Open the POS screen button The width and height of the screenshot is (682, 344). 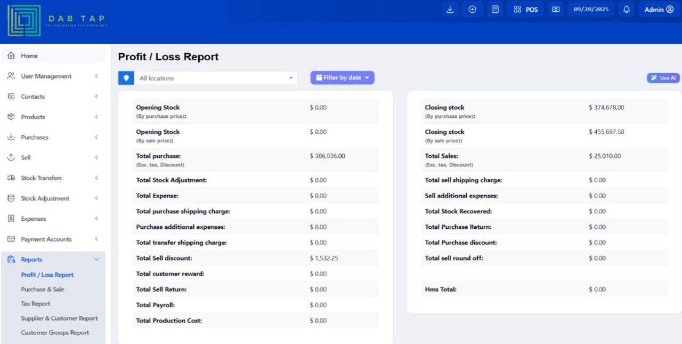coord(525,10)
